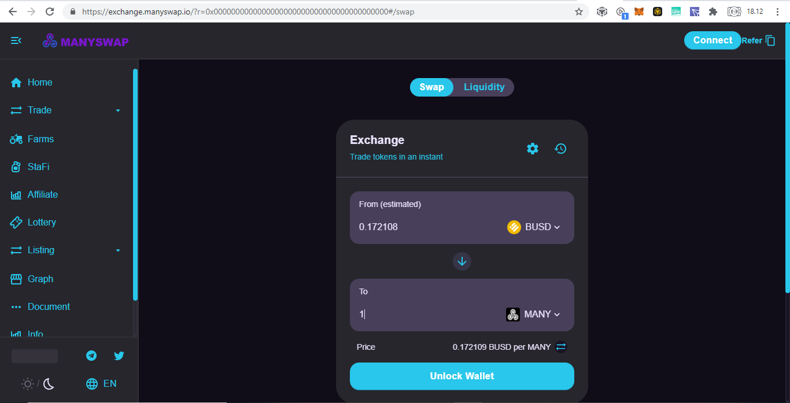The image size is (790, 403).
Task: Click the browser back button
Action: tap(13, 12)
